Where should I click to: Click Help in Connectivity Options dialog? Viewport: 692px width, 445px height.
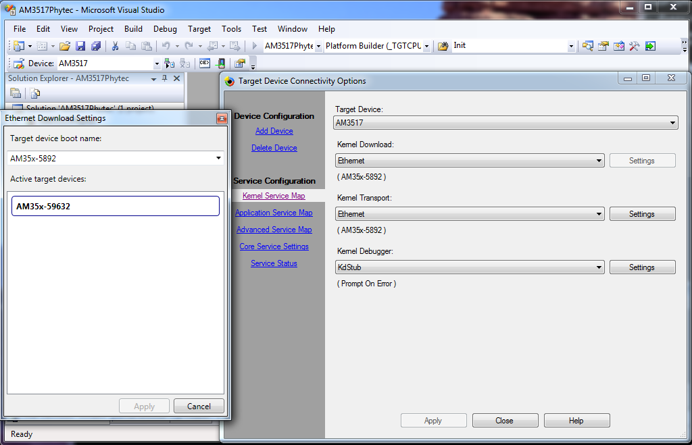[576, 420]
